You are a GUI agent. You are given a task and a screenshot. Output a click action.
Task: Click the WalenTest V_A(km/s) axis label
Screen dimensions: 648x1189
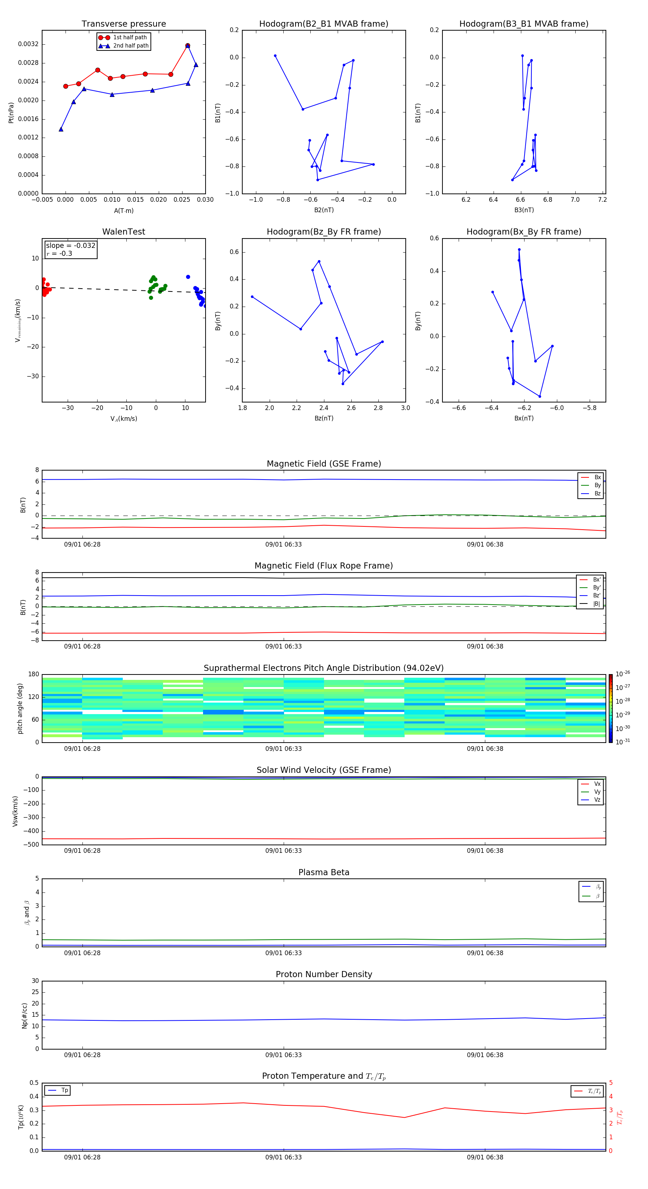tap(123, 419)
